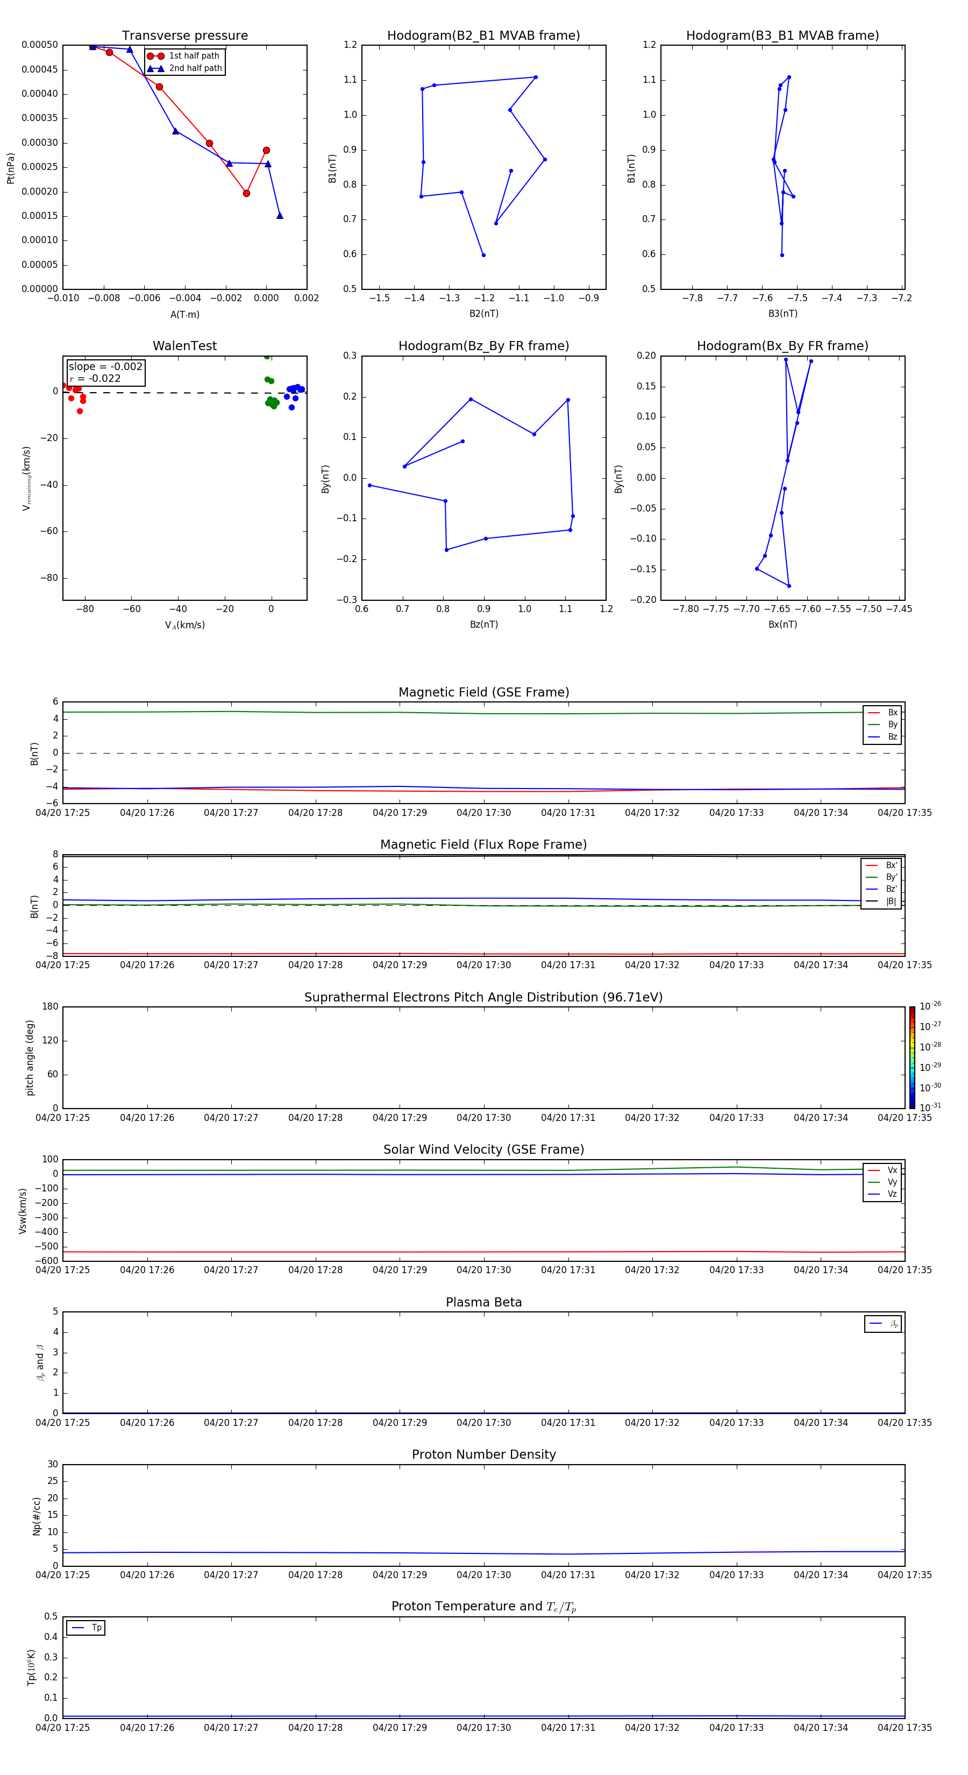Click the 'Solar Wind Velocity (GSE Frame)' title
This screenshot has width=968, height=1775.
tap(483, 1149)
